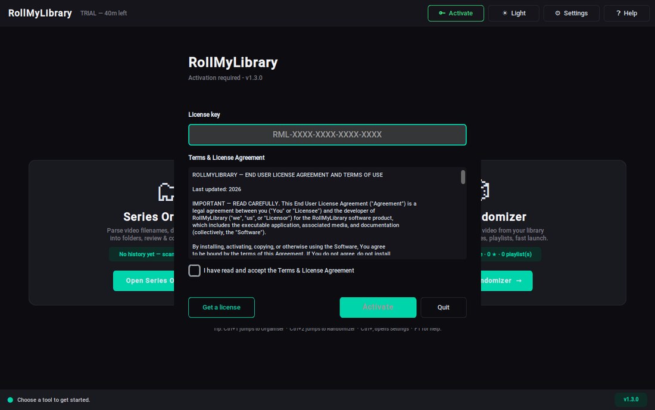Click the Randomizer dice icon
655x410 pixels.
point(485,190)
